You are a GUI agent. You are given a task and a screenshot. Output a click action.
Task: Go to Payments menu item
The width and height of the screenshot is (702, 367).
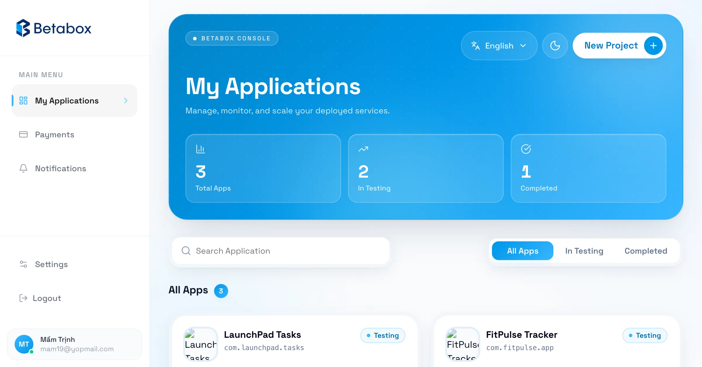[x=75, y=134]
